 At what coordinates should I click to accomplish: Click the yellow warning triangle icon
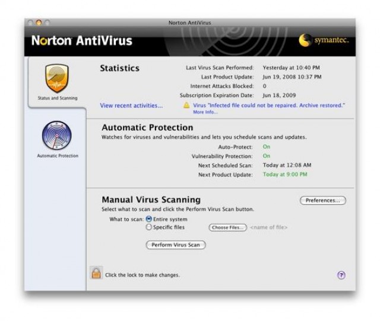pyautogui.click(x=186, y=105)
